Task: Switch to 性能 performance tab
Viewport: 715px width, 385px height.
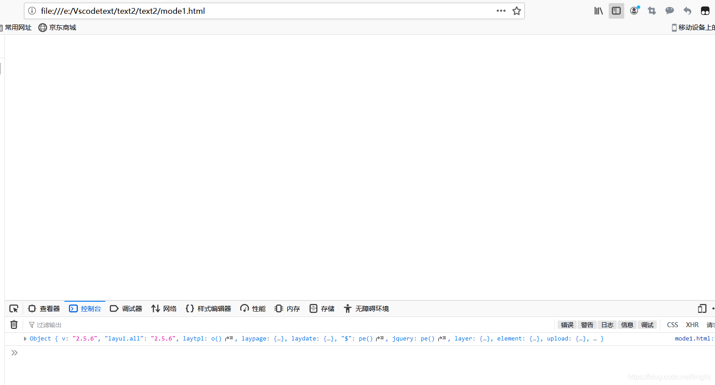Action: click(253, 308)
